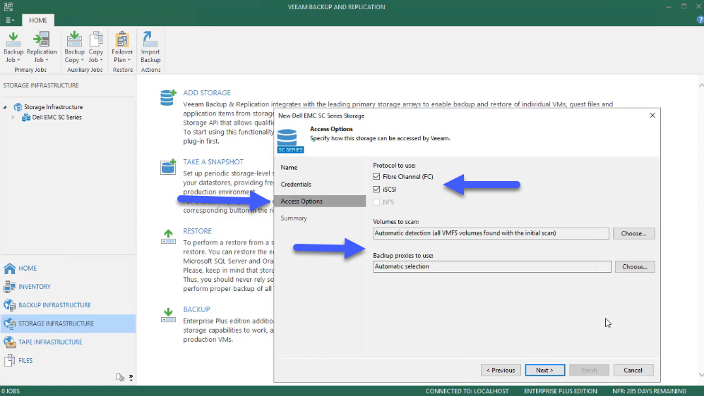Click Choose for Backup proxies

tap(634, 266)
